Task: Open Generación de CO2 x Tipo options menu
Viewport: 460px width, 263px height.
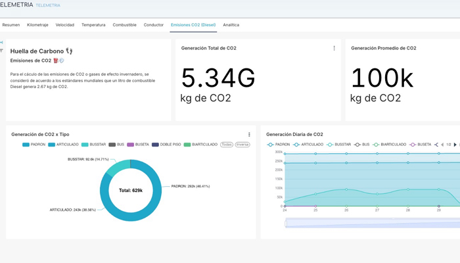Action: tap(249, 134)
